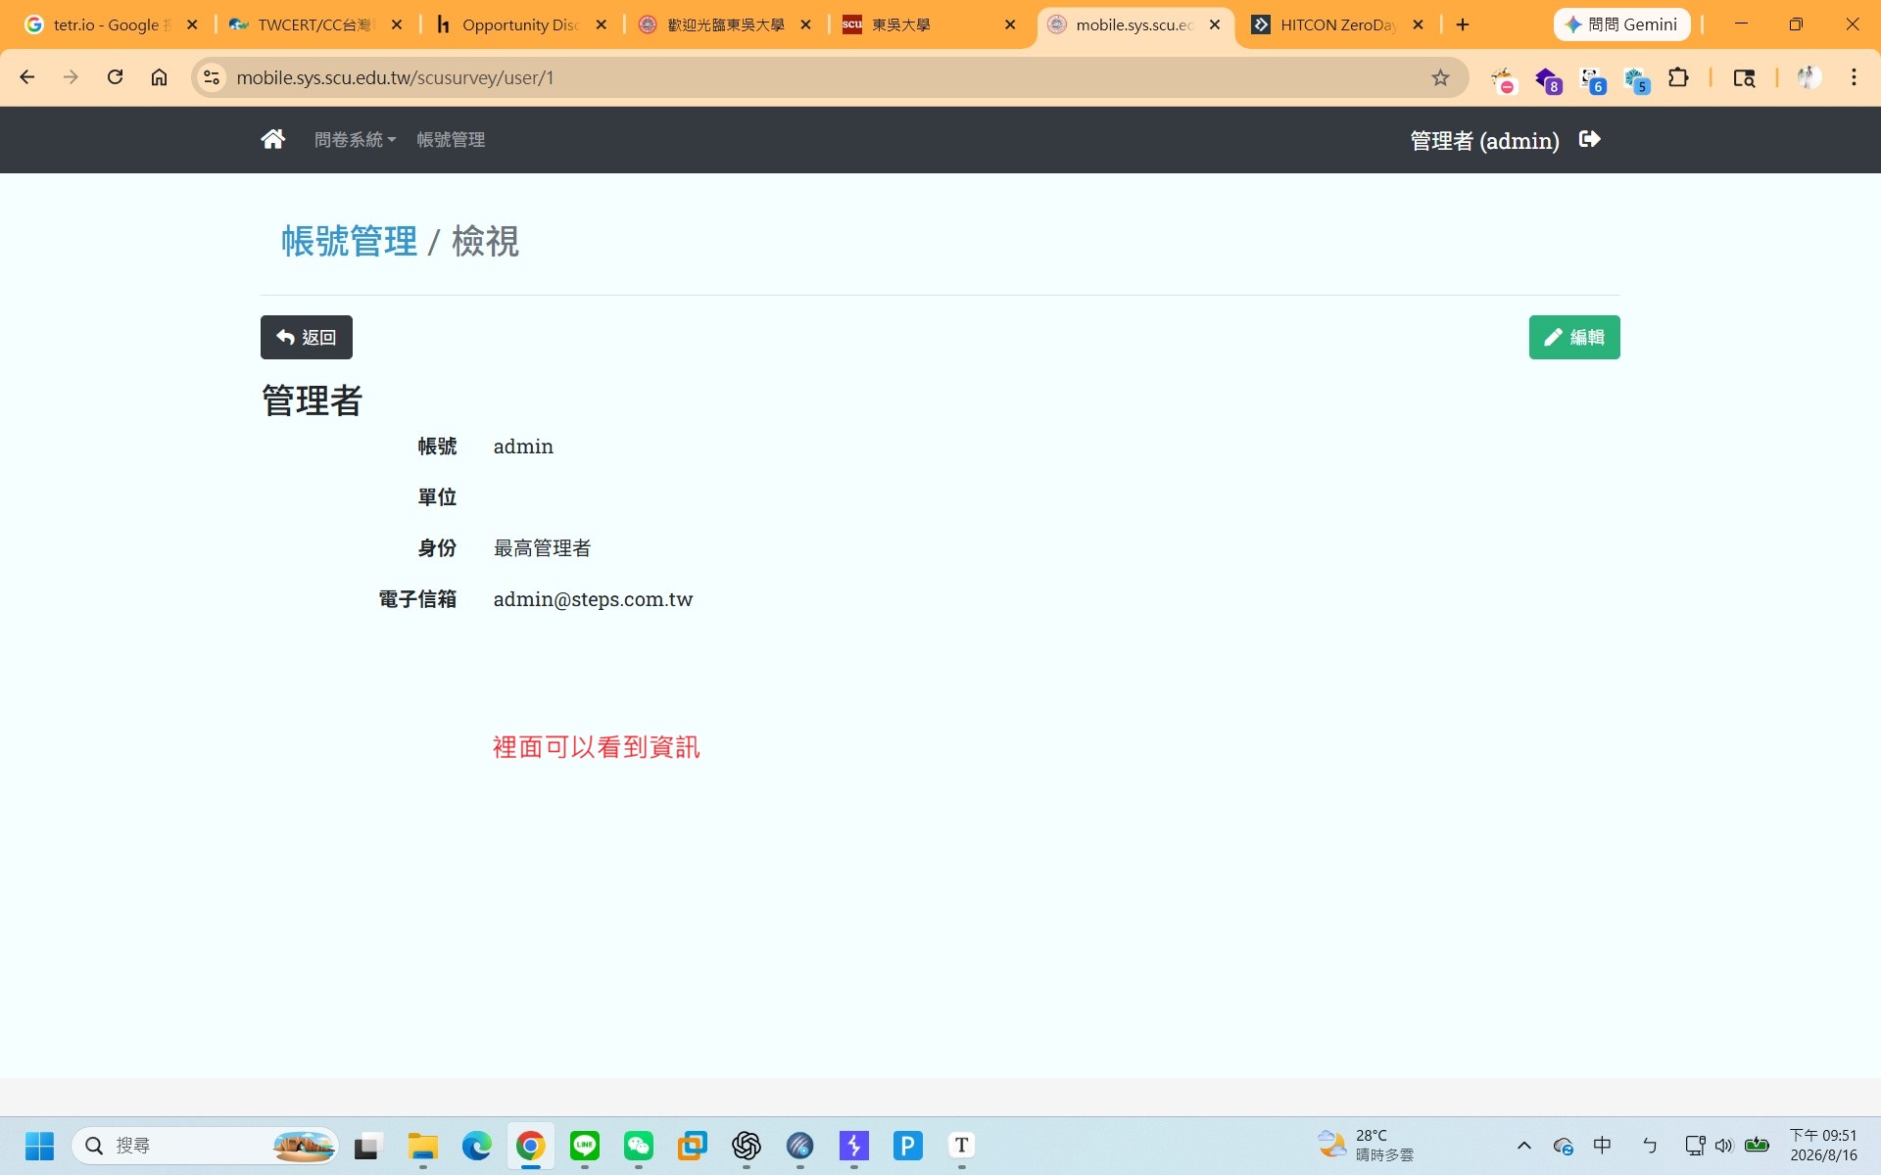Open ChatGPT from the taskbar
The height and width of the screenshot is (1175, 1881).
[747, 1145]
